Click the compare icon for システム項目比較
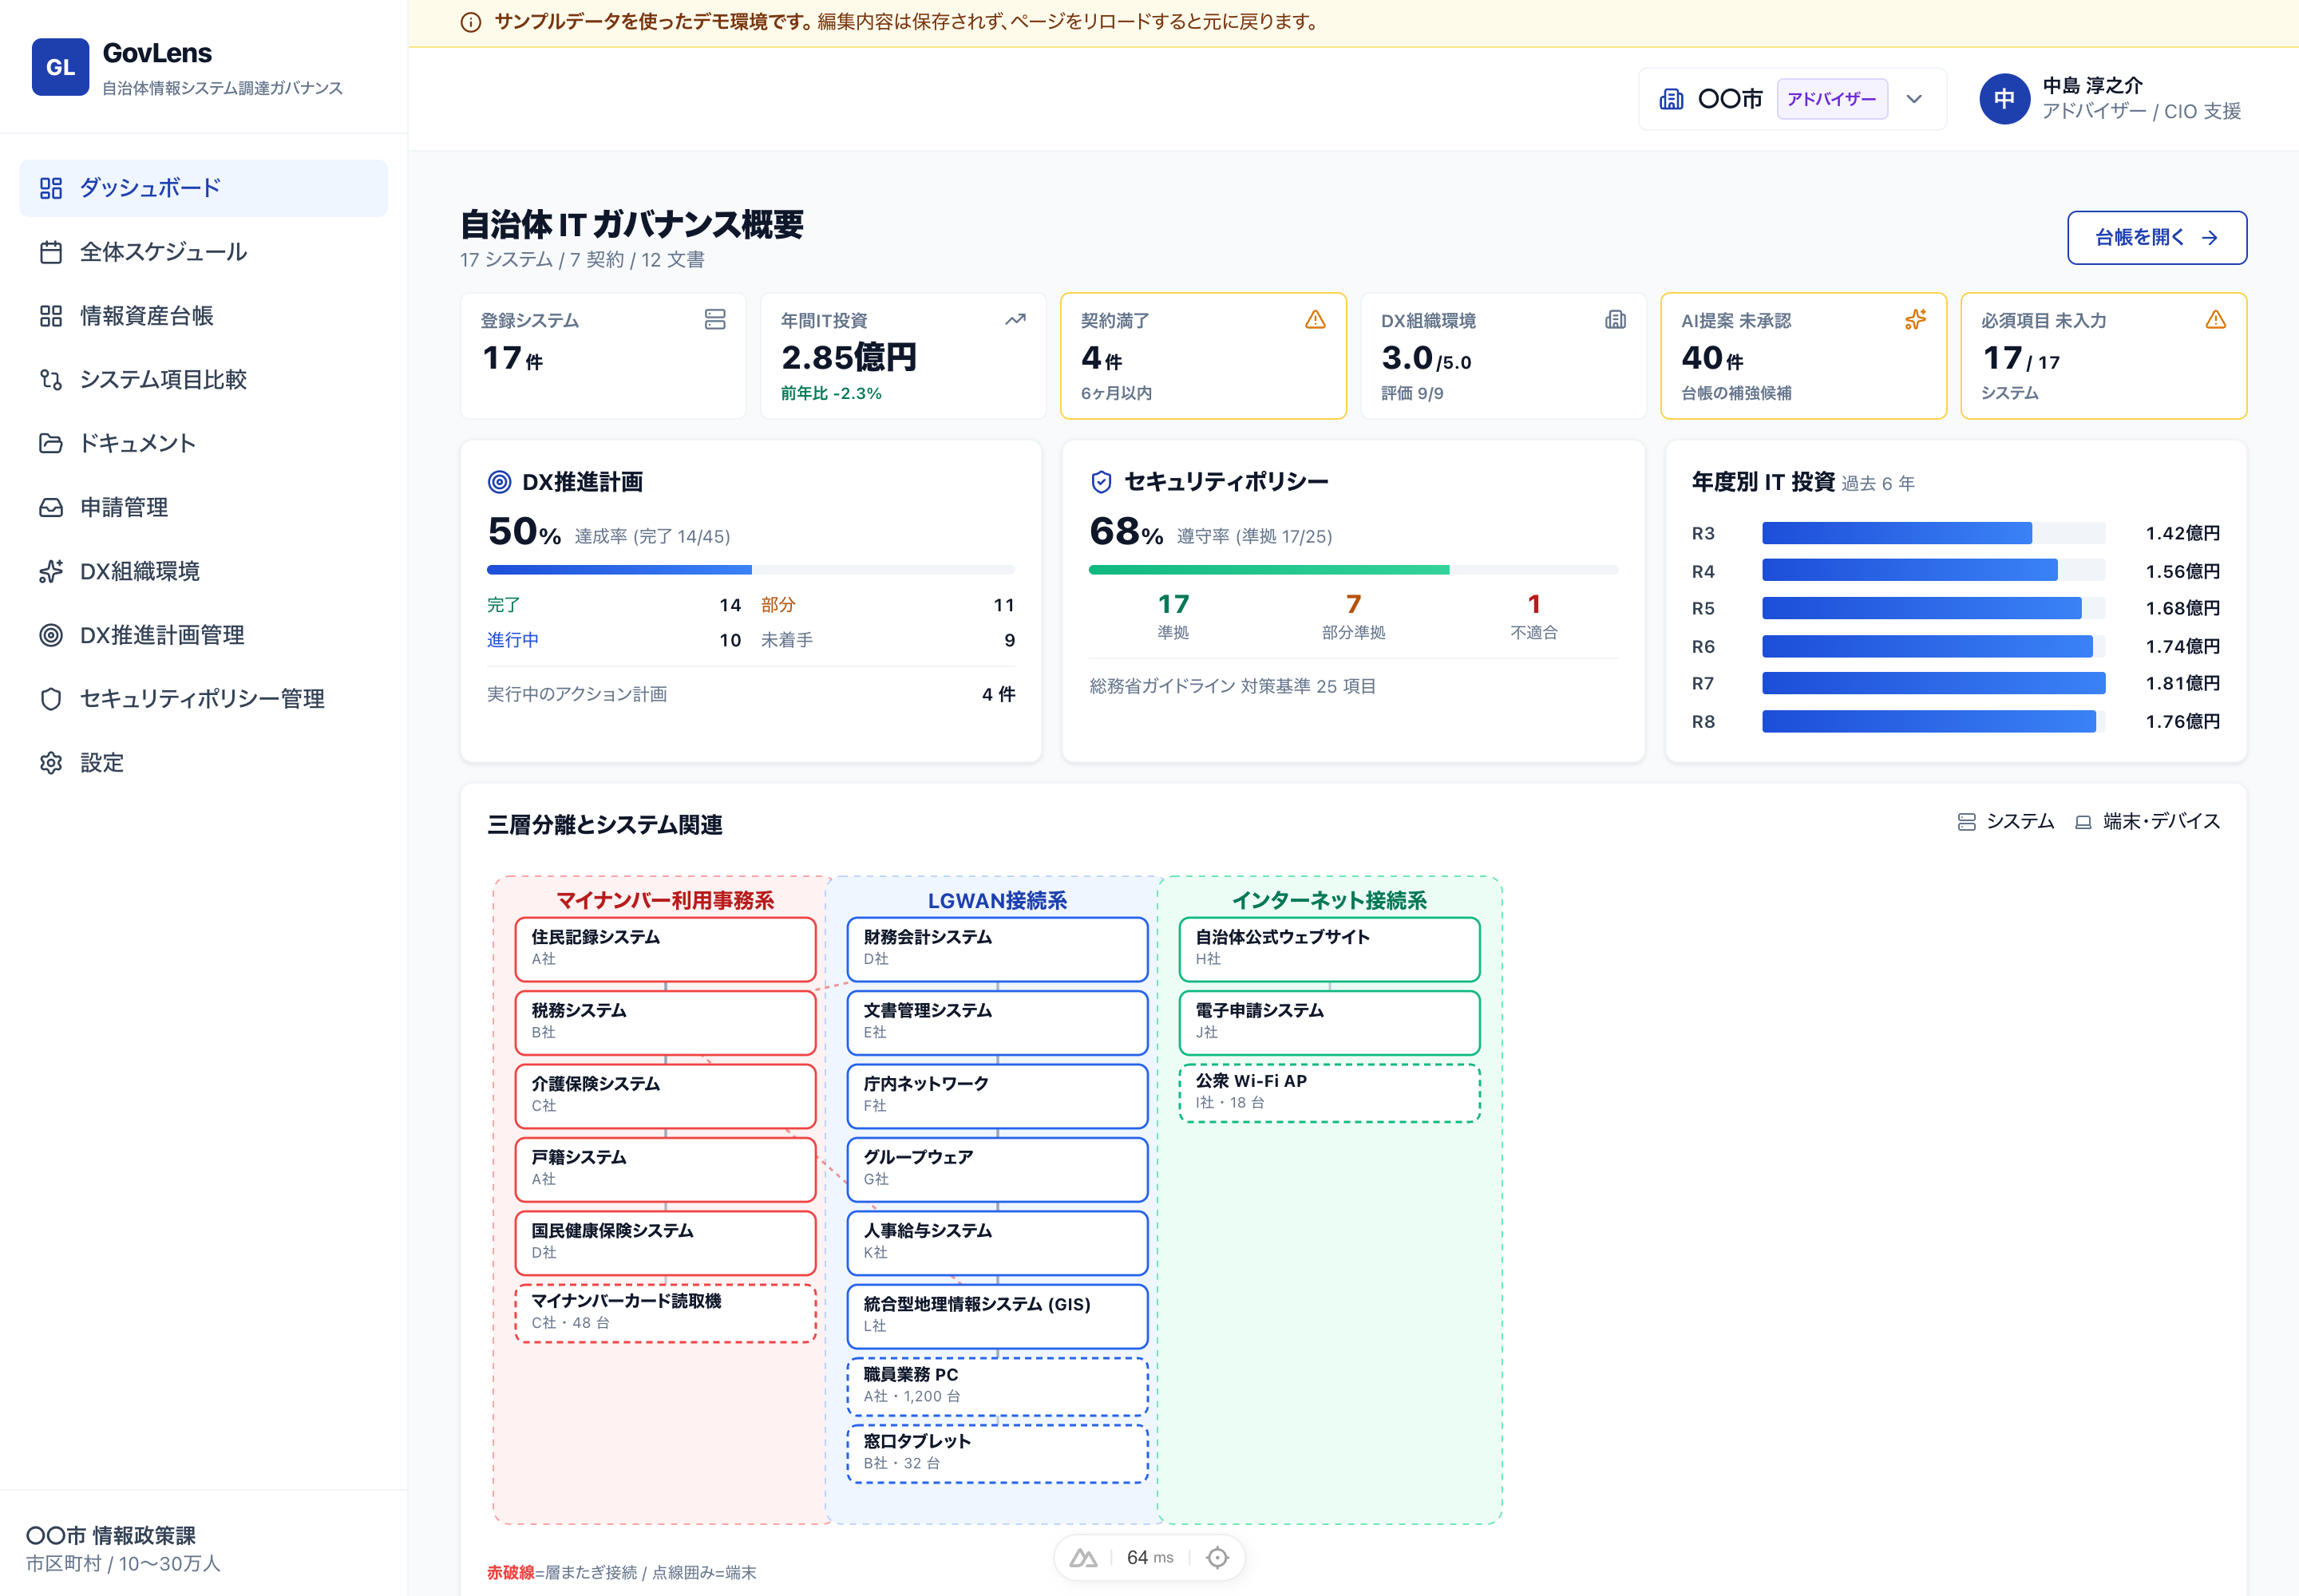The image size is (2299, 1596). 51,379
